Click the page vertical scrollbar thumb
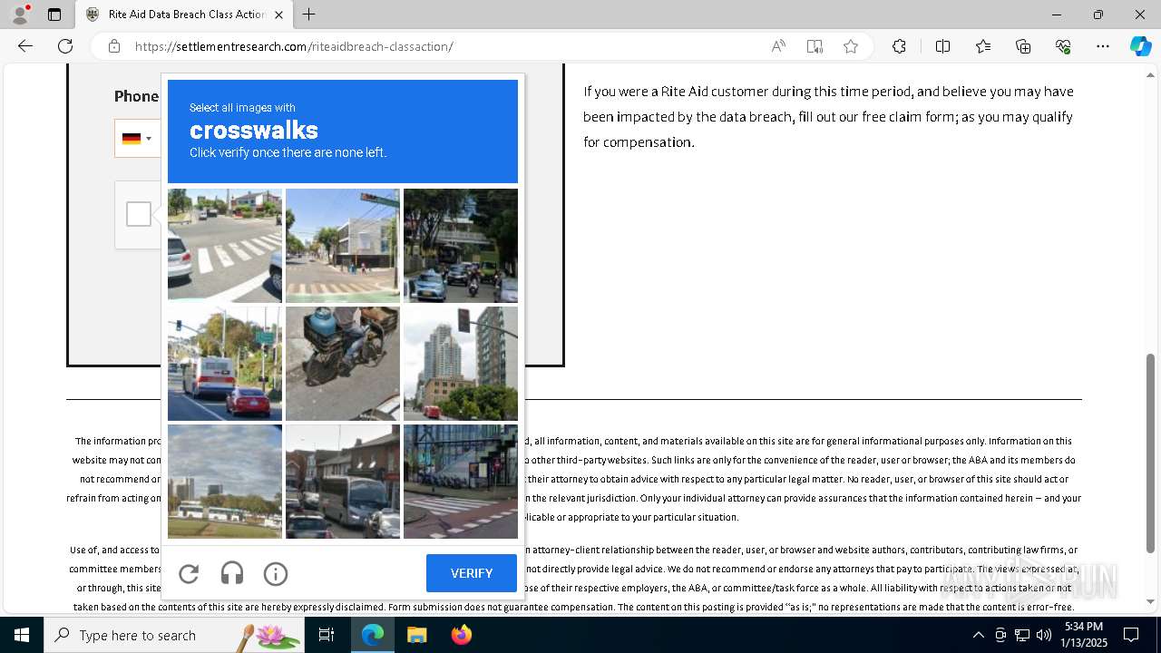 [1151, 453]
